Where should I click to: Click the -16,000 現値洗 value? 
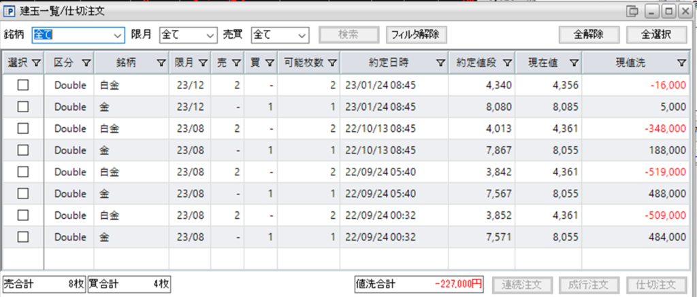click(x=668, y=85)
